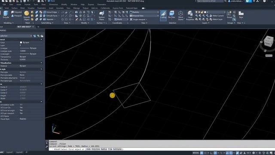Expand the Modify panel

[85, 23]
